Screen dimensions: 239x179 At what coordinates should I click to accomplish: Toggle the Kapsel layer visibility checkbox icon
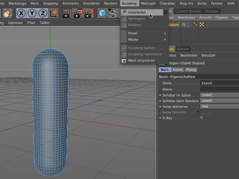point(184,24)
